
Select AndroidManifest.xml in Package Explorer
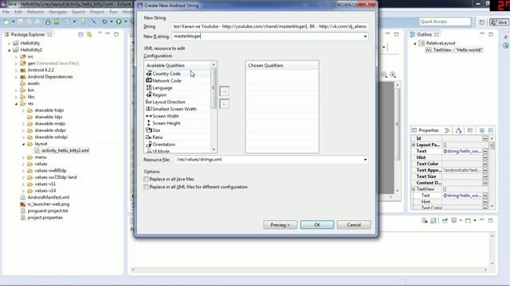click(x=49, y=198)
